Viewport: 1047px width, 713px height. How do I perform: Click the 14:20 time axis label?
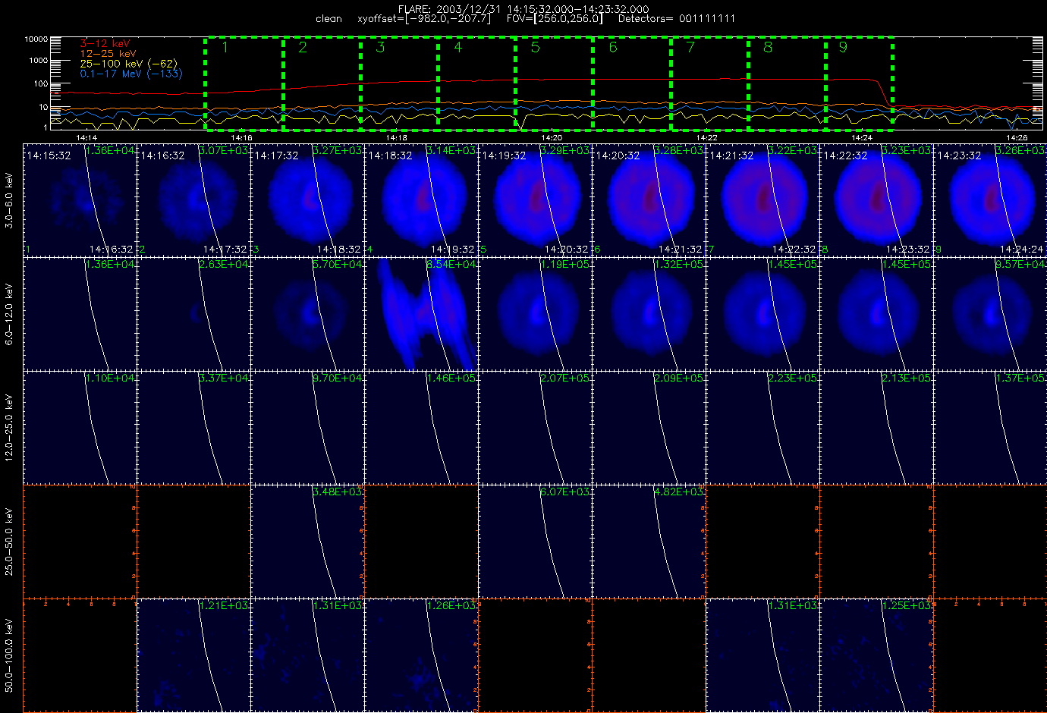(552, 137)
